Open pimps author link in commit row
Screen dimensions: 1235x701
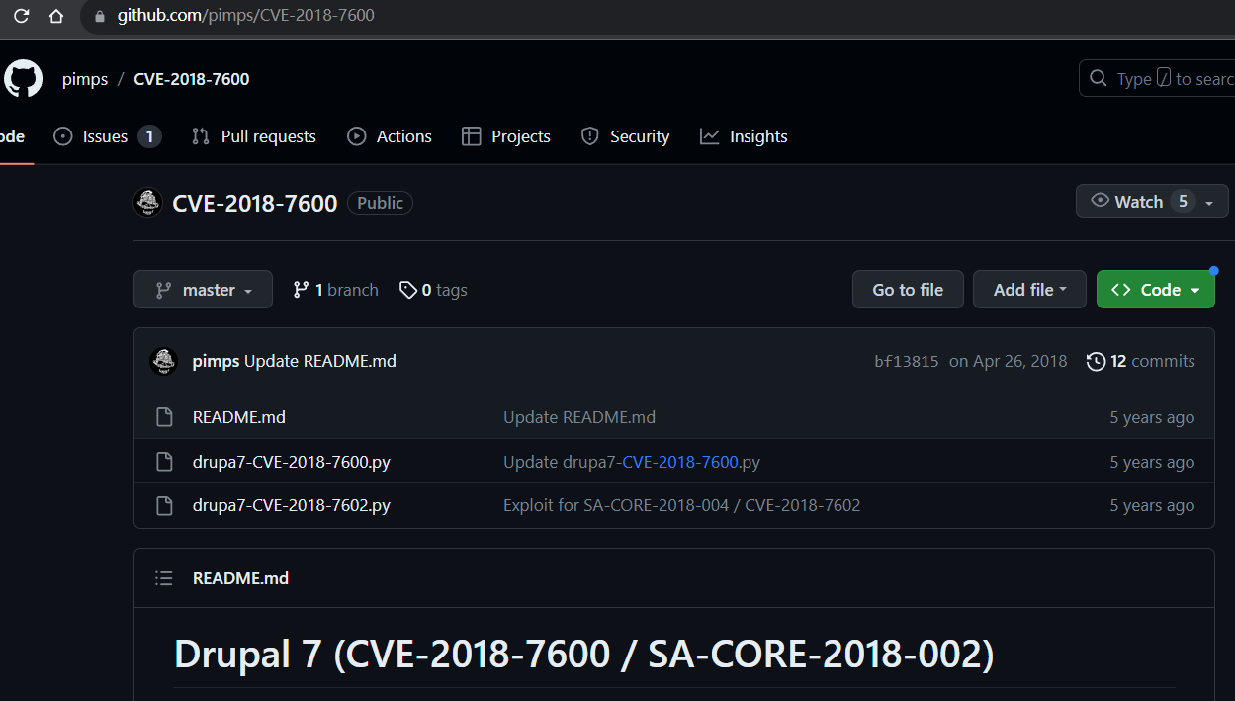216,361
